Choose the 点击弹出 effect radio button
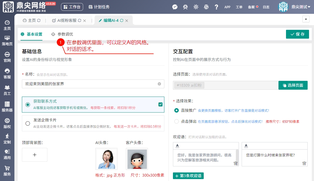This screenshot has width=314, height=181. pos(177,121)
